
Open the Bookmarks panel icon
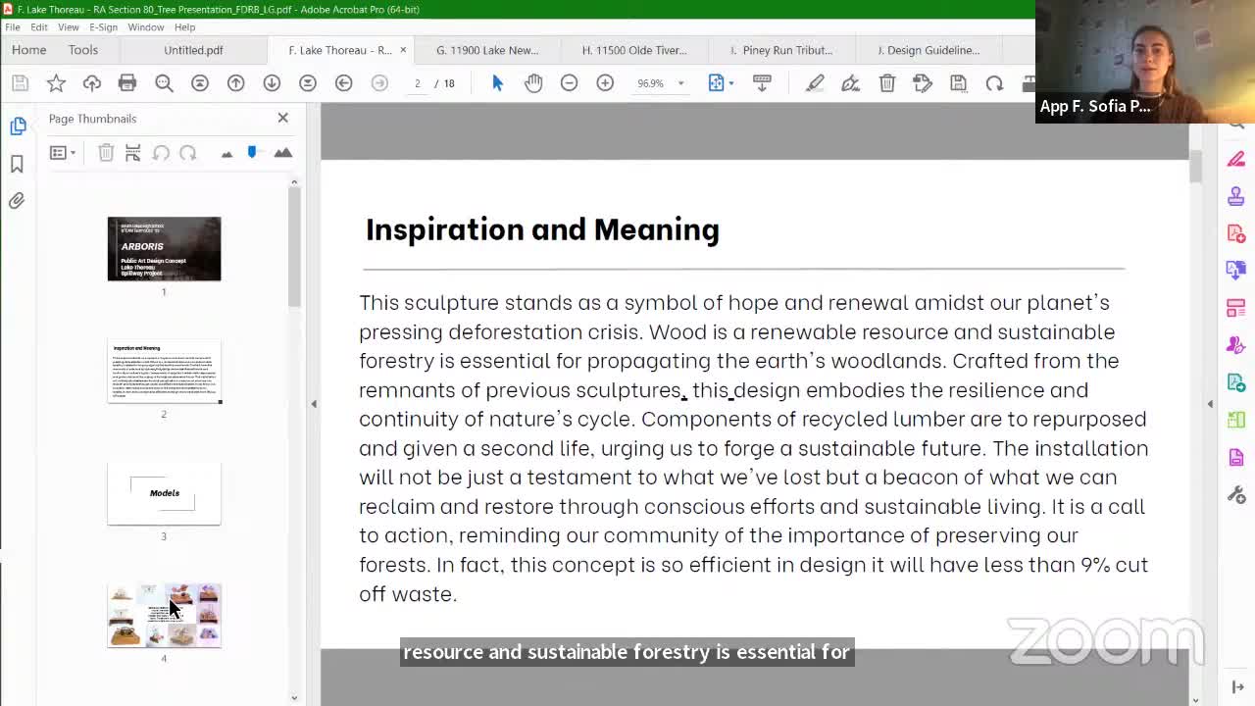17,164
